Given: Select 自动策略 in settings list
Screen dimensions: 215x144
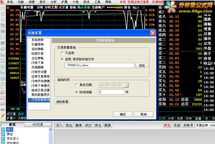Looking at the screenshot, I should tap(38, 49).
